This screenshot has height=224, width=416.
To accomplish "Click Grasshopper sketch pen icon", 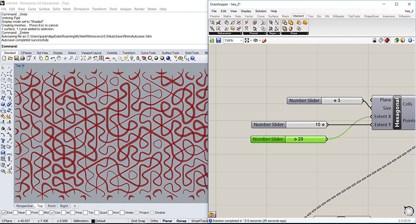I will click(264, 41).
